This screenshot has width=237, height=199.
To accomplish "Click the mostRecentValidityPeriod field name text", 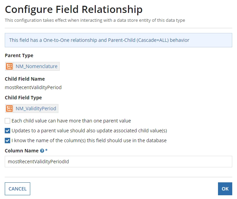I will point(33,87).
